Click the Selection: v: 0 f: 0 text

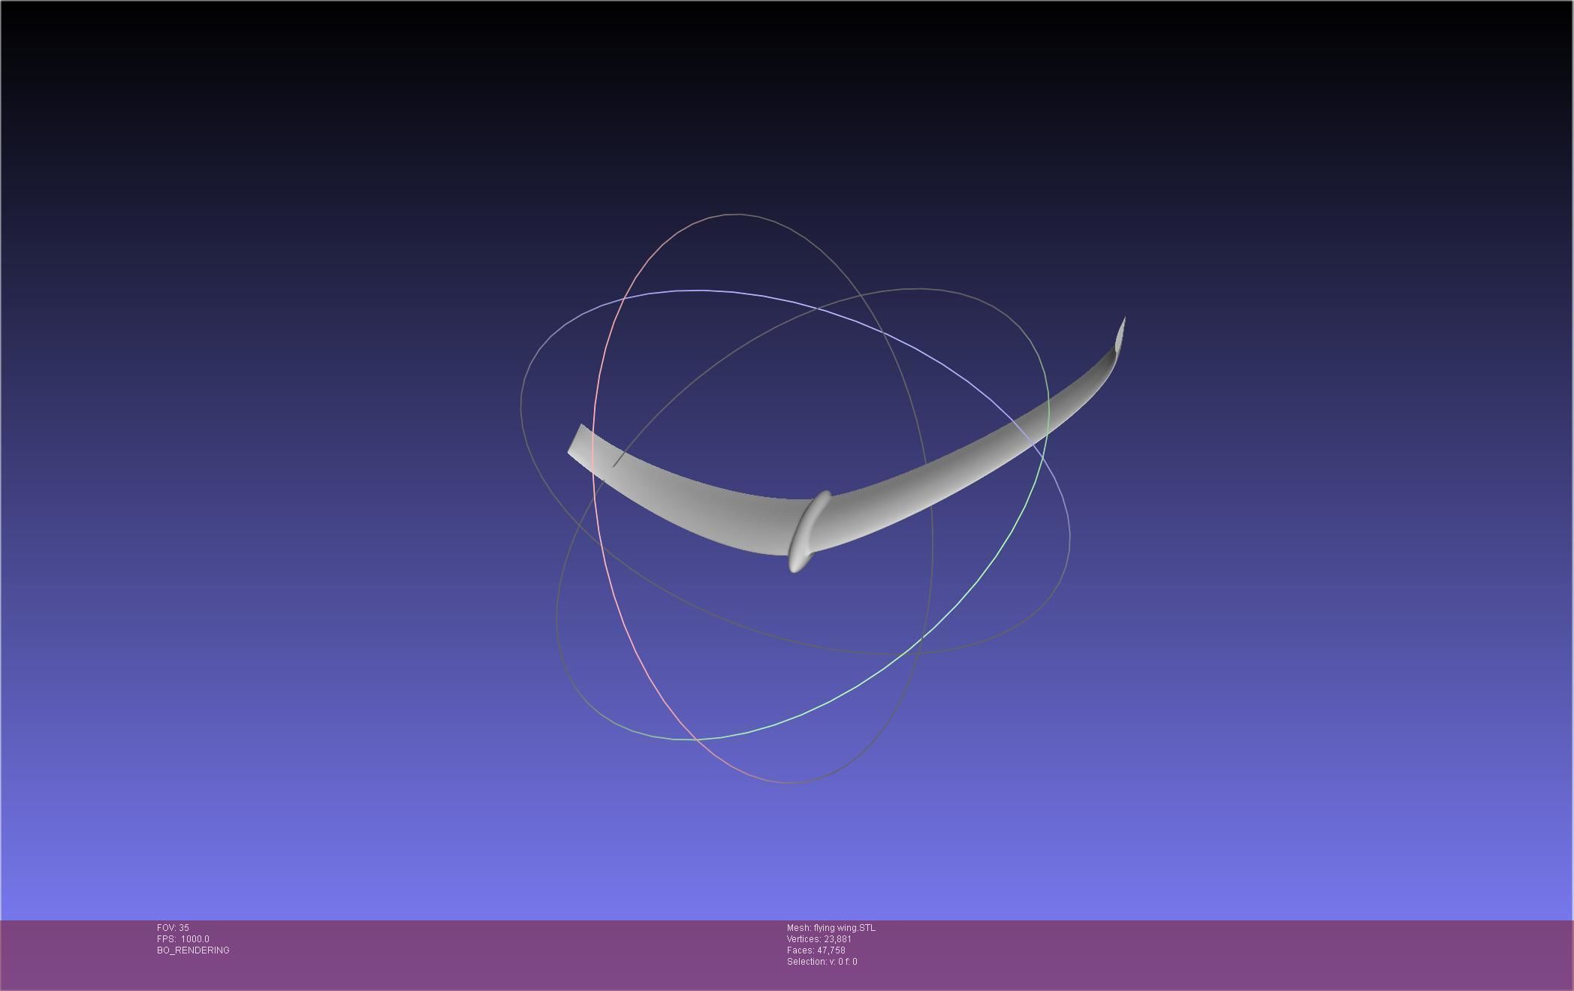[822, 962]
